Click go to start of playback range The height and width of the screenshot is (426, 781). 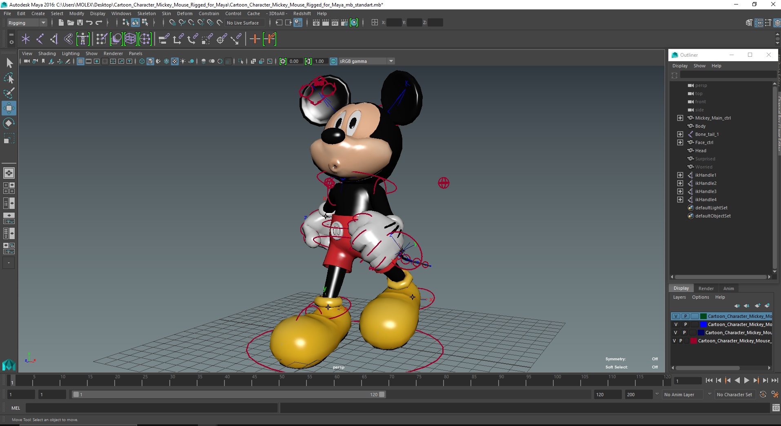pos(709,380)
